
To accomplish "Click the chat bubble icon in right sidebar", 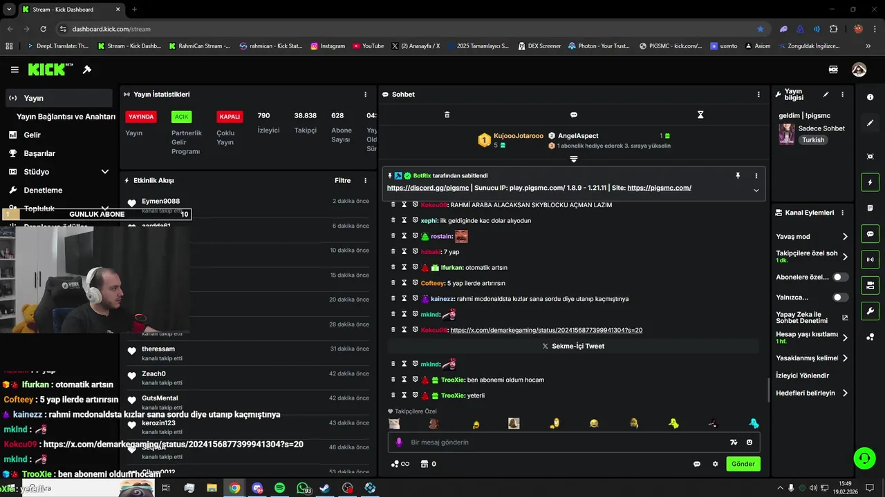I will click(870, 234).
